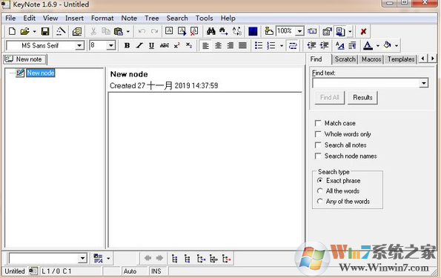Enable the Match case checkbox
The width and height of the screenshot is (441, 278).
318,123
